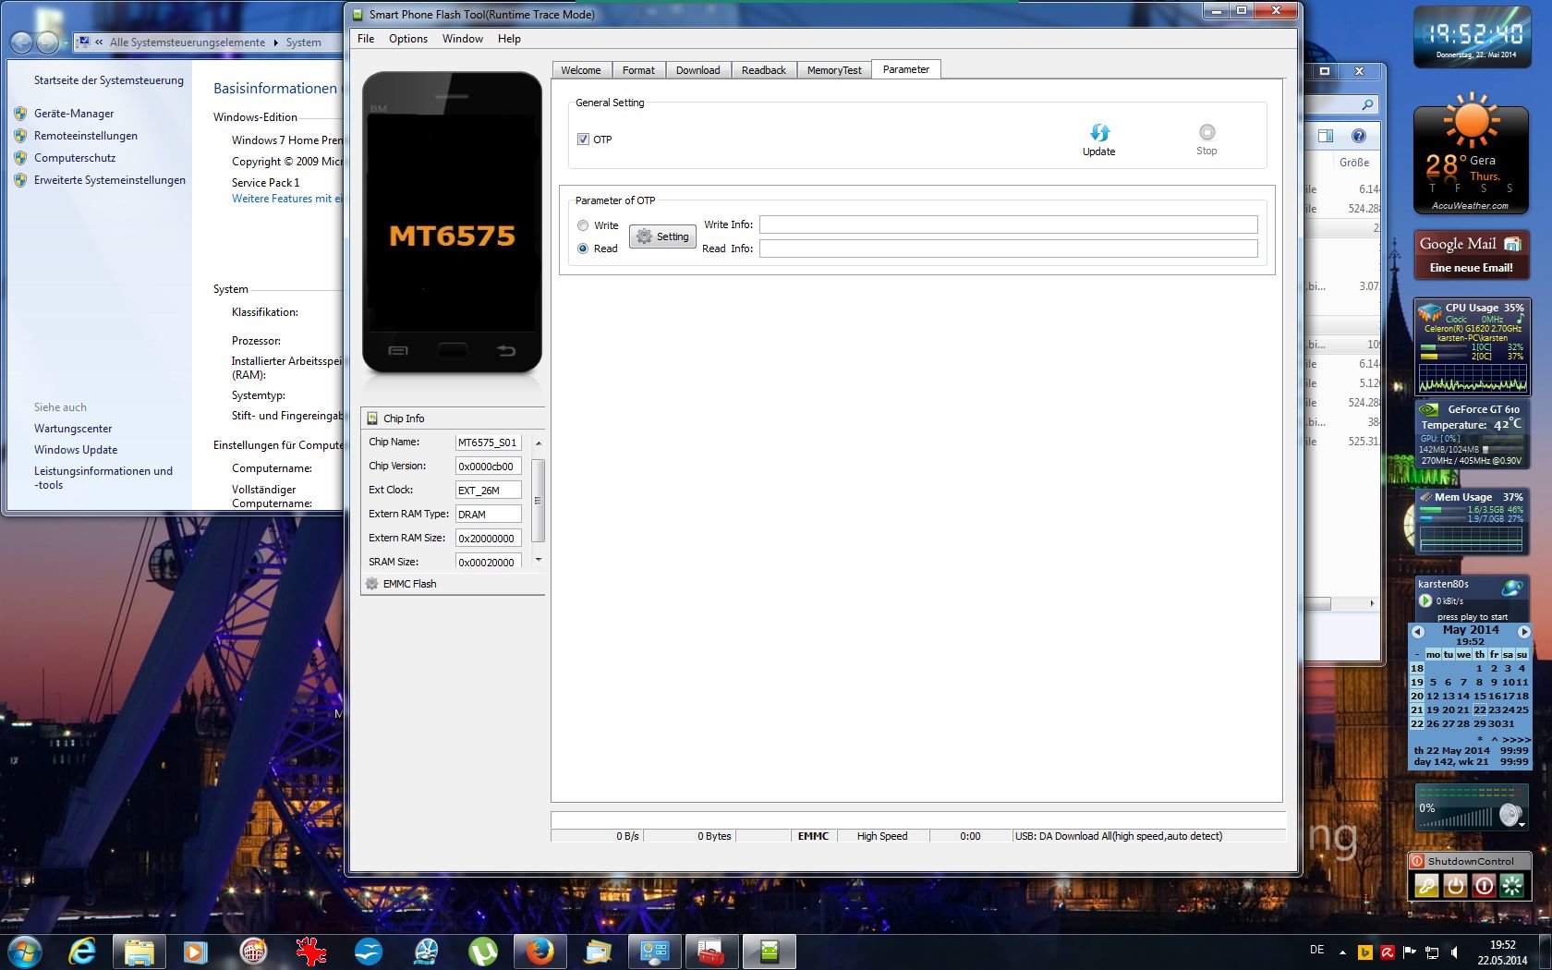Open Remoteeinstellungen in System window

point(86,136)
